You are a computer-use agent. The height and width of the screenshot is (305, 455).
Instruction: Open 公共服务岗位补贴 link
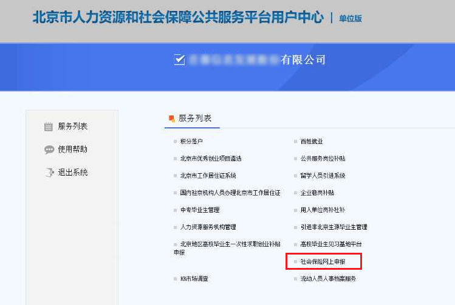(323, 159)
